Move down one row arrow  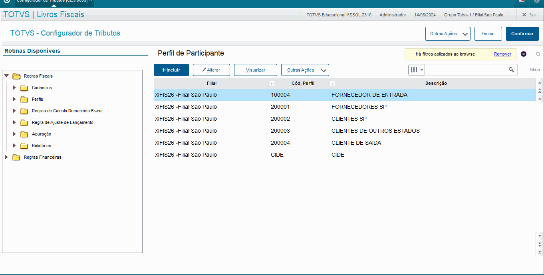click(x=540, y=235)
